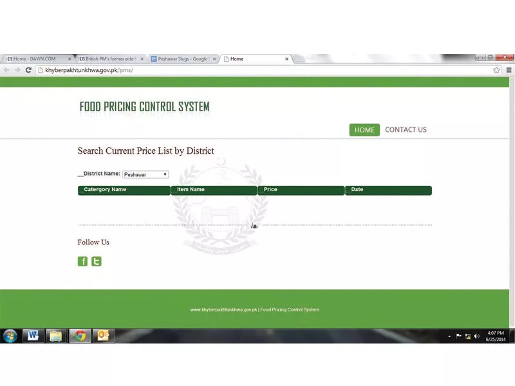
Task: Click the Windows Start orb
Action: point(10,336)
